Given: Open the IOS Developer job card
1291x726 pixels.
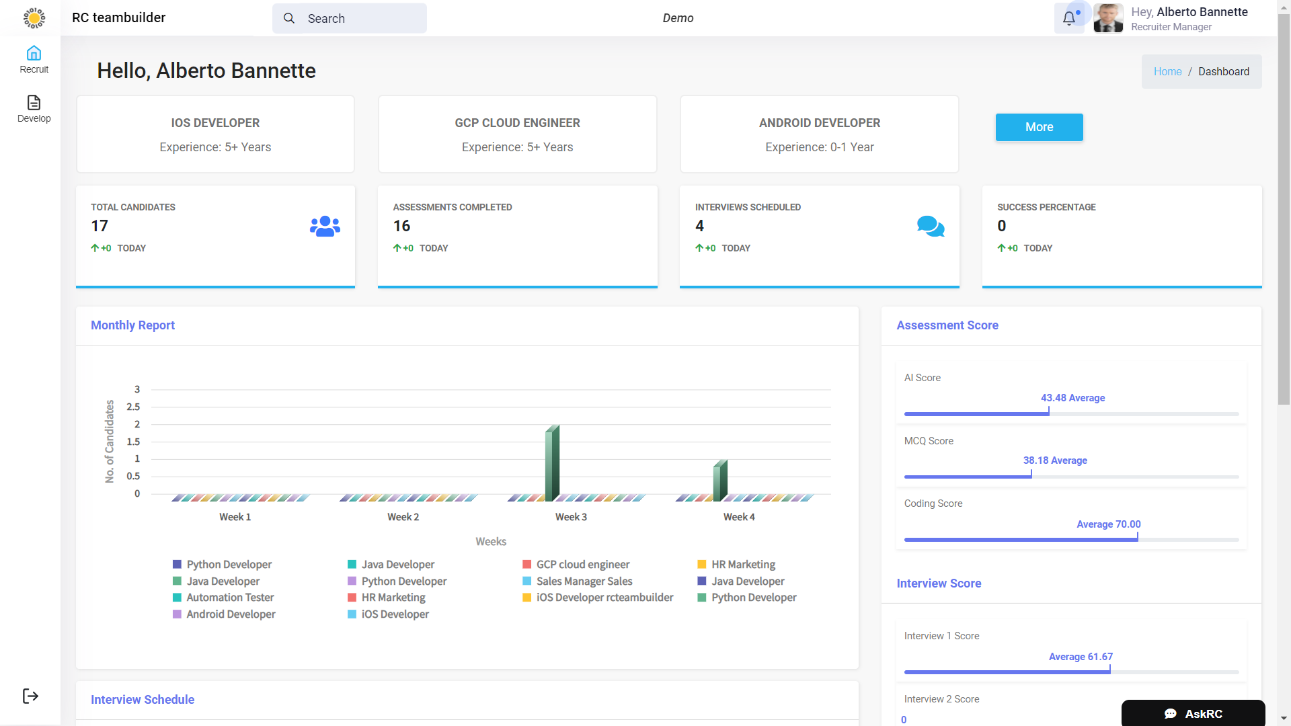Looking at the screenshot, I should 215,134.
